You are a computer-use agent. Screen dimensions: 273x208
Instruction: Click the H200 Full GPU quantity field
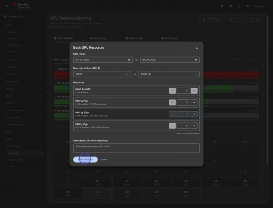(x=183, y=91)
